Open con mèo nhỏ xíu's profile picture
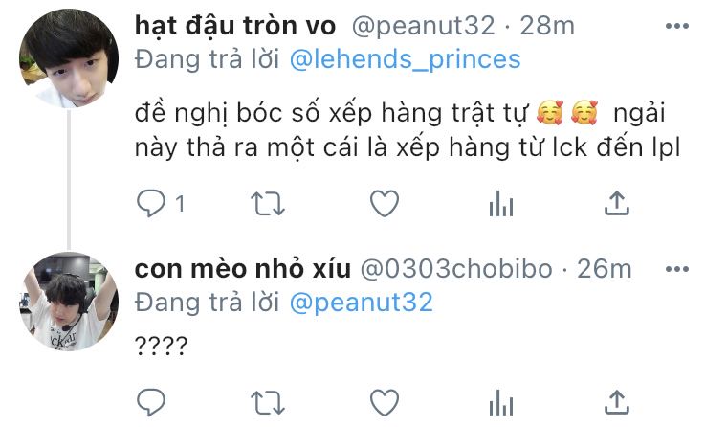705x427 pixels. point(69,302)
